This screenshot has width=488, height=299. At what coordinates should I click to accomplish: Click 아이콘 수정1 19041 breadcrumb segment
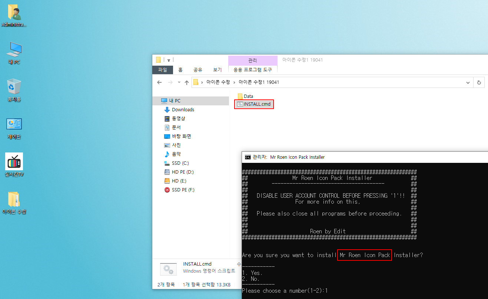(x=259, y=82)
